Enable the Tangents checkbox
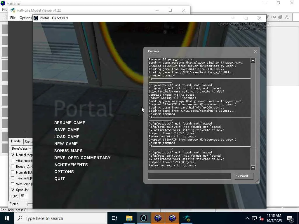The width and height of the screenshot is (299, 224). point(13,178)
